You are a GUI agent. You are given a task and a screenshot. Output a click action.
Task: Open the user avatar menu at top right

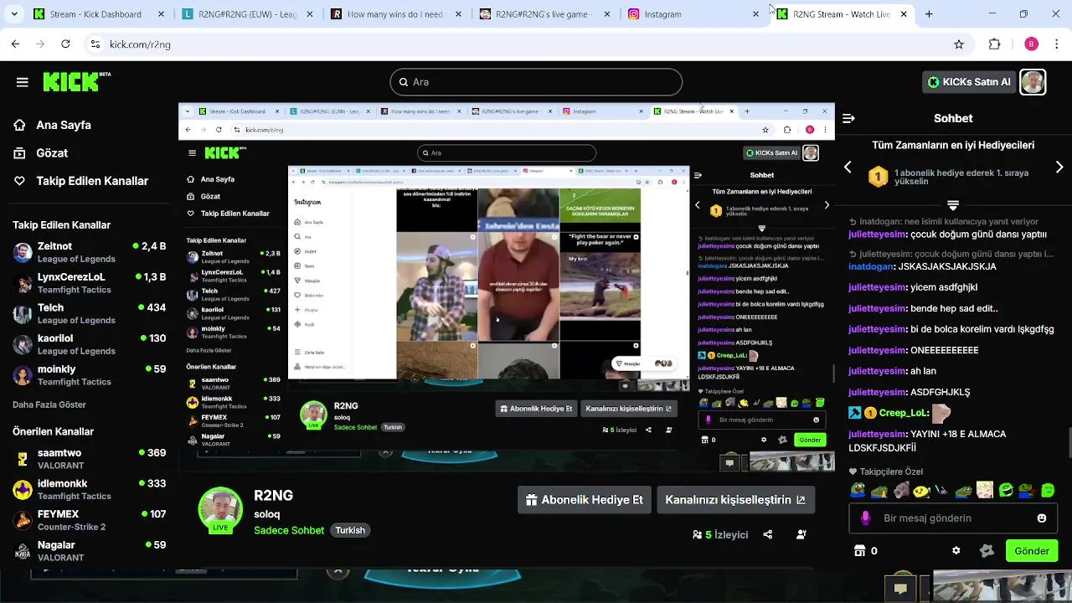coord(1033,82)
